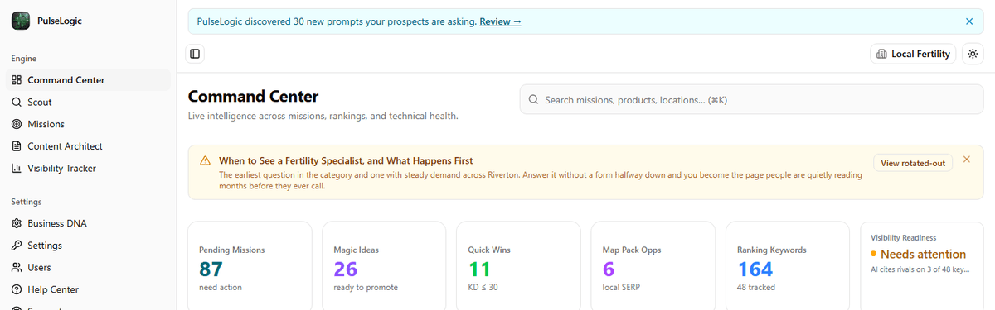Follow the Review link in banner
This screenshot has width=995, height=310.
click(500, 21)
